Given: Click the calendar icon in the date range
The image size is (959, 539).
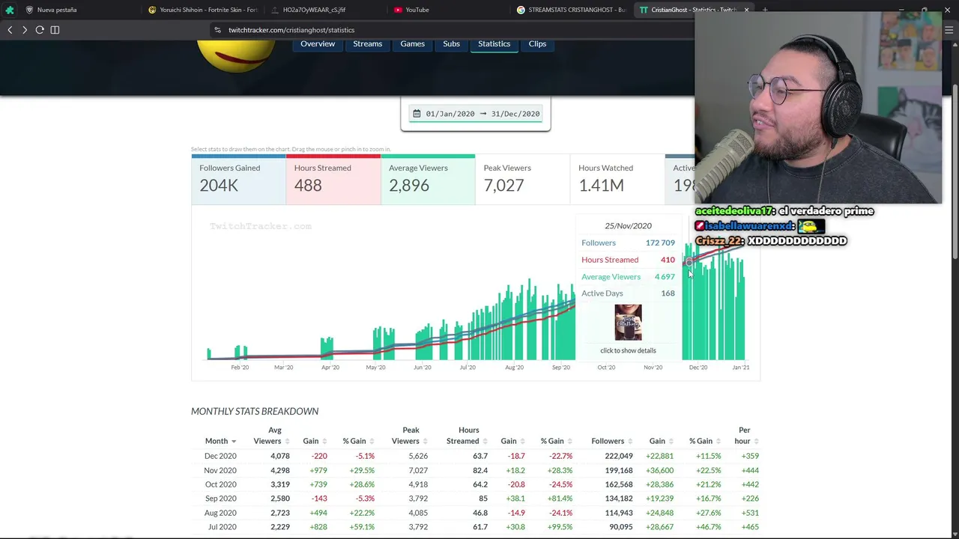Looking at the screenshot, I should pos(417,114).
